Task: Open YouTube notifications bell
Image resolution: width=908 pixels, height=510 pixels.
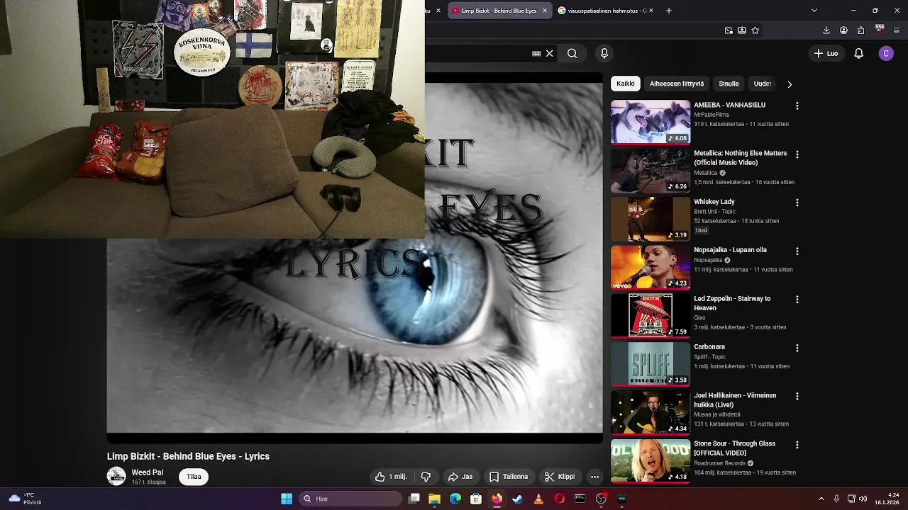Action: point(858,53)
